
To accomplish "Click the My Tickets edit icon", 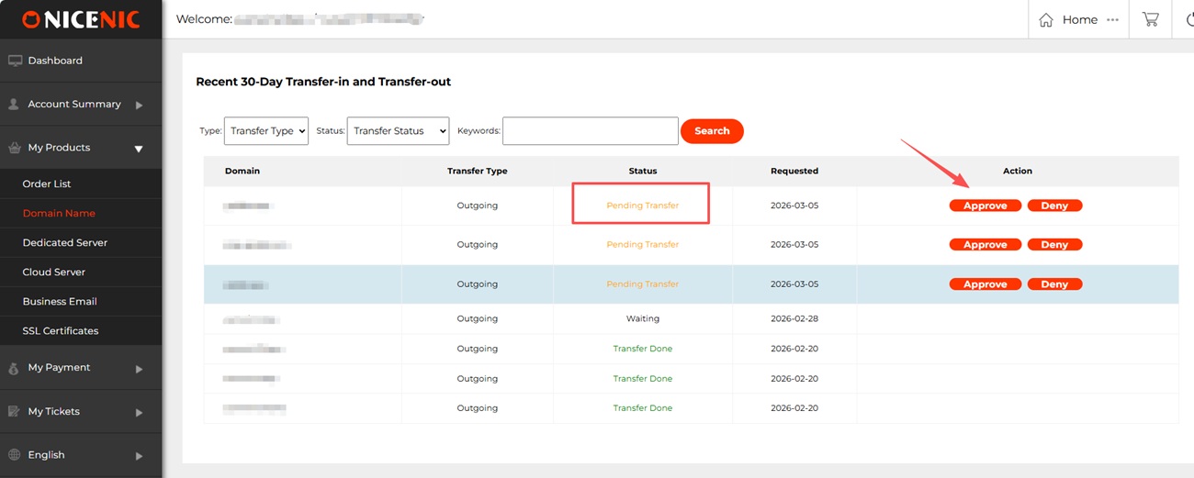I will (x=15, y=412).
